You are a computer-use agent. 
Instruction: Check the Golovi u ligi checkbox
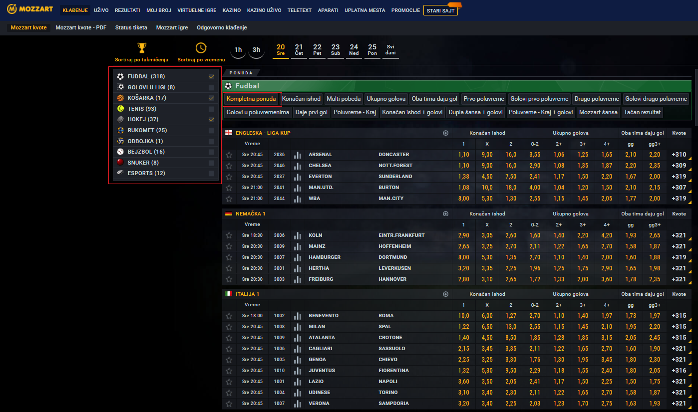[x=212, y=87]
